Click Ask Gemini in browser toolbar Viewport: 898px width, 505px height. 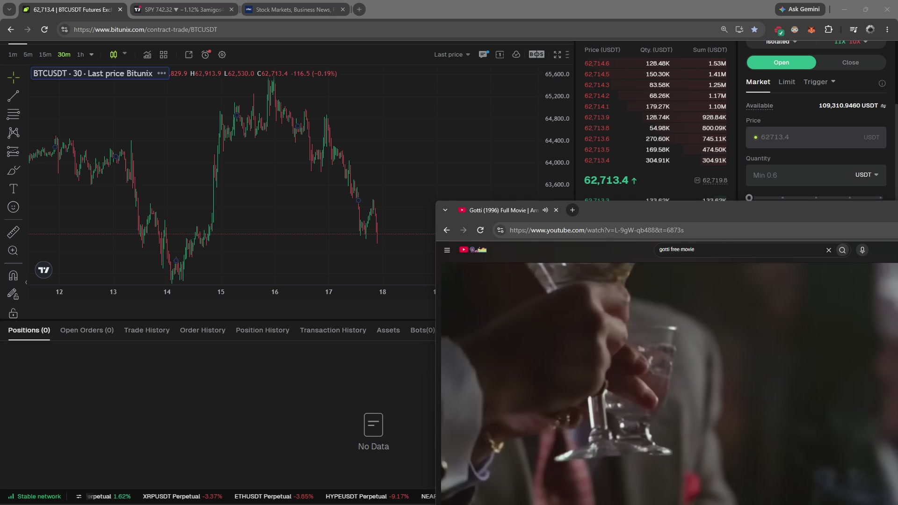(799, 9)
